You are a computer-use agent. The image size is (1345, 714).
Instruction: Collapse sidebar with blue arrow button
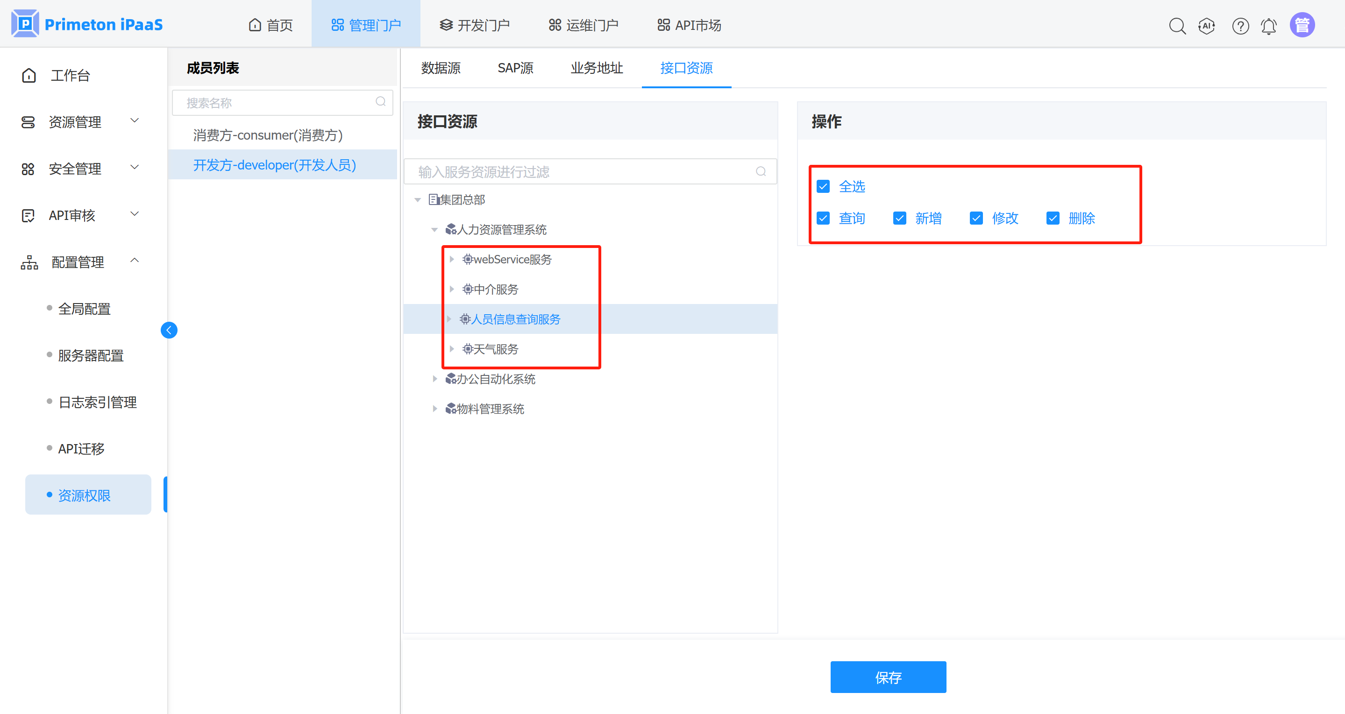coord(169,330)
